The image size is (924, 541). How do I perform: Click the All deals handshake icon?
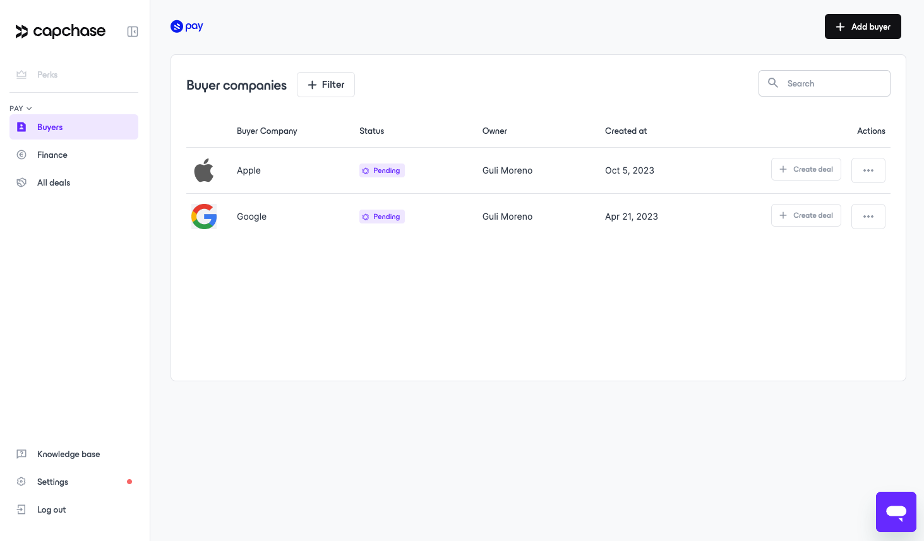pyautogui.click(x=21, y=182)
